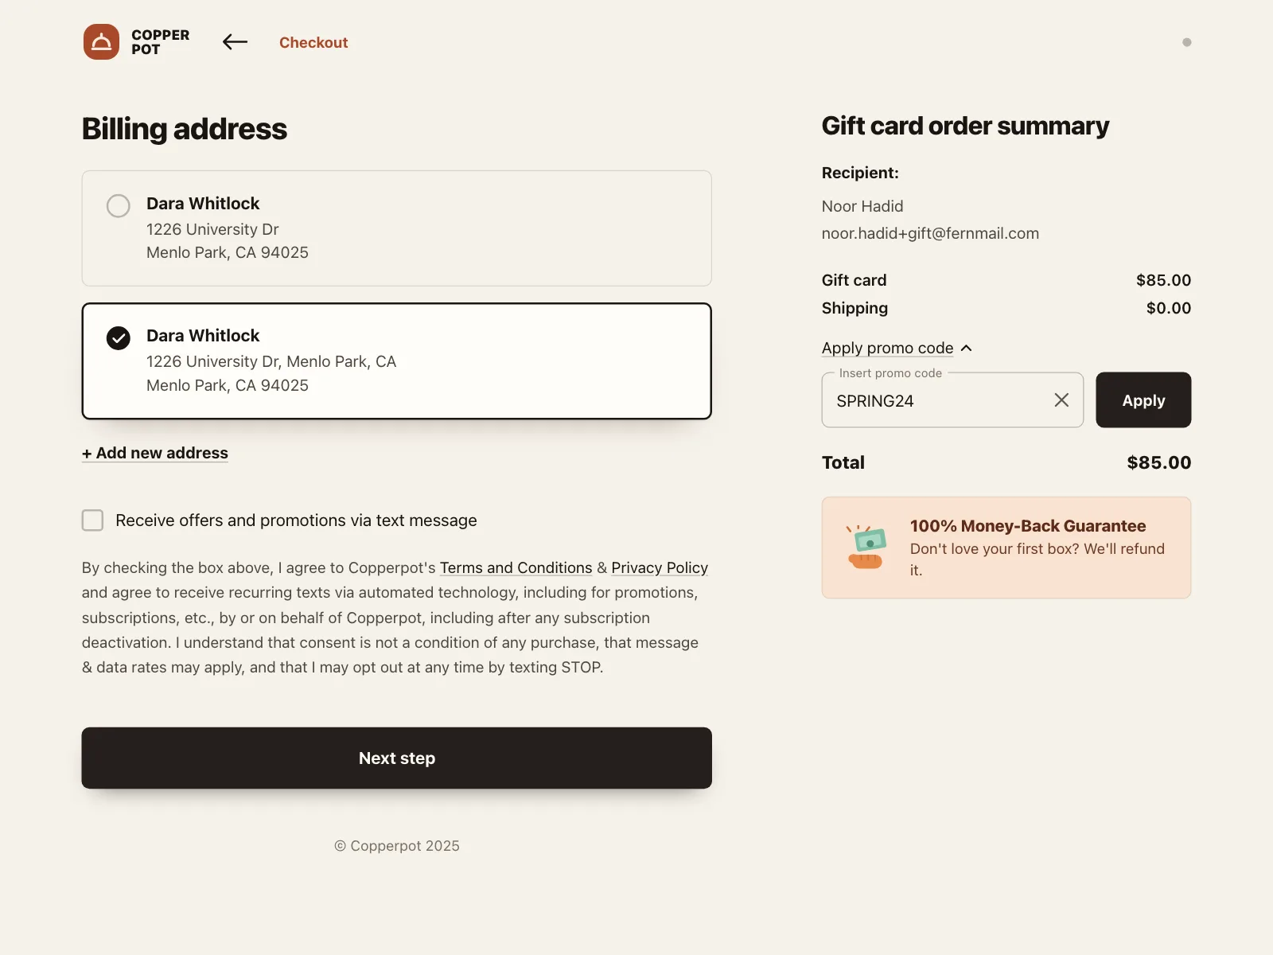Click the COPPER POT brand name
The image size is (1273, 955).
[160, 42]
